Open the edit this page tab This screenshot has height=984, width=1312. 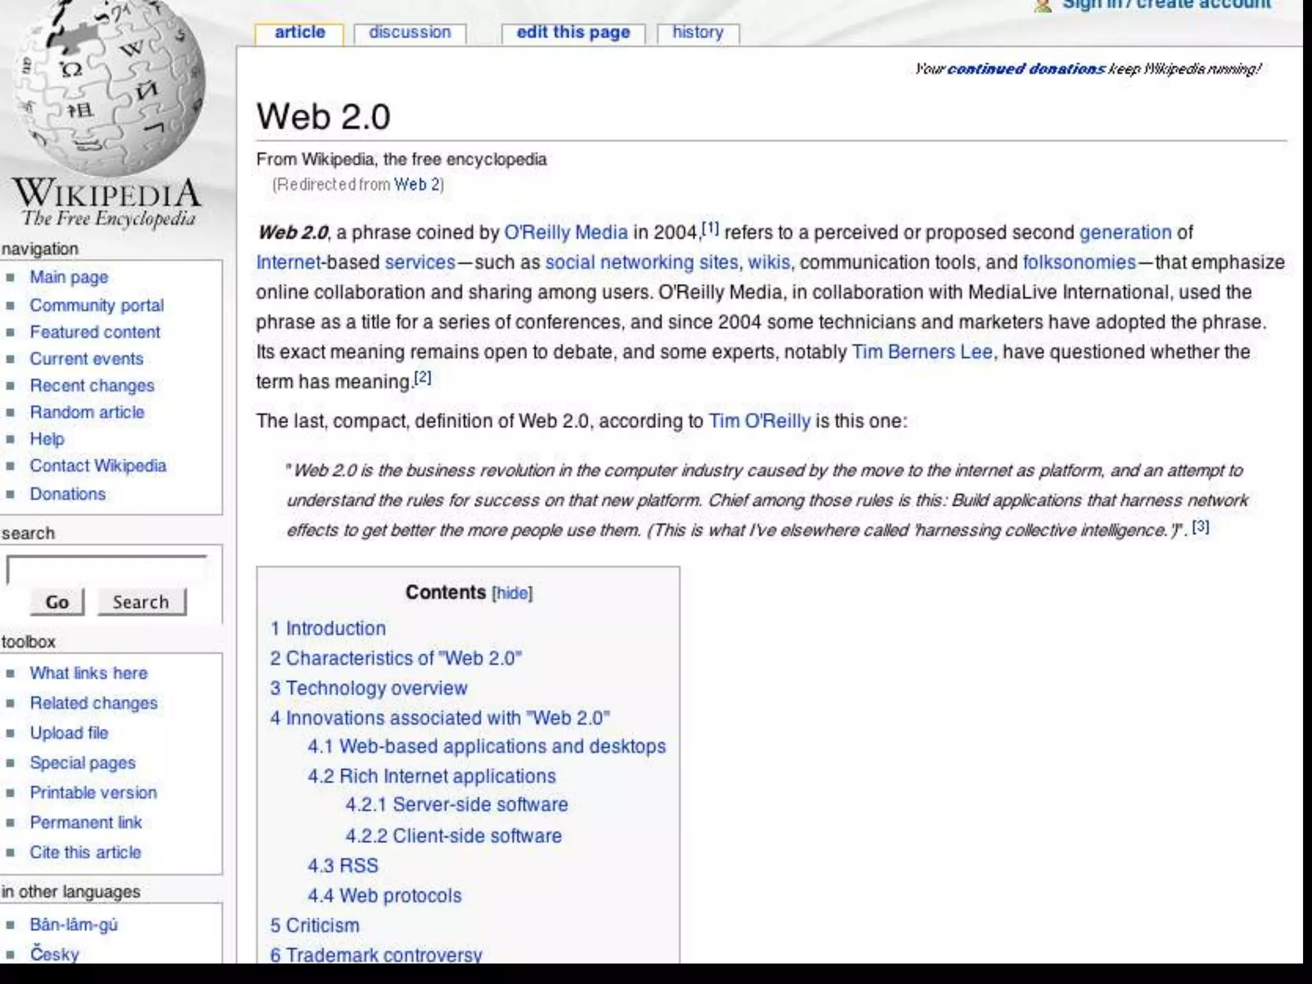coord(573,33)
